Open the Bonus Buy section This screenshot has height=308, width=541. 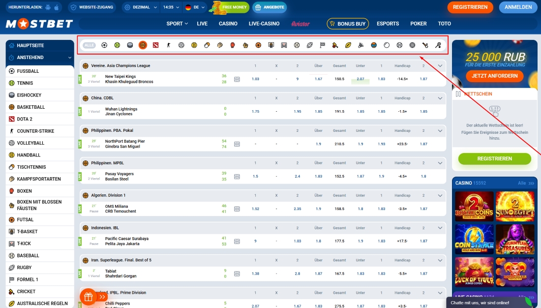click(348, 24)
